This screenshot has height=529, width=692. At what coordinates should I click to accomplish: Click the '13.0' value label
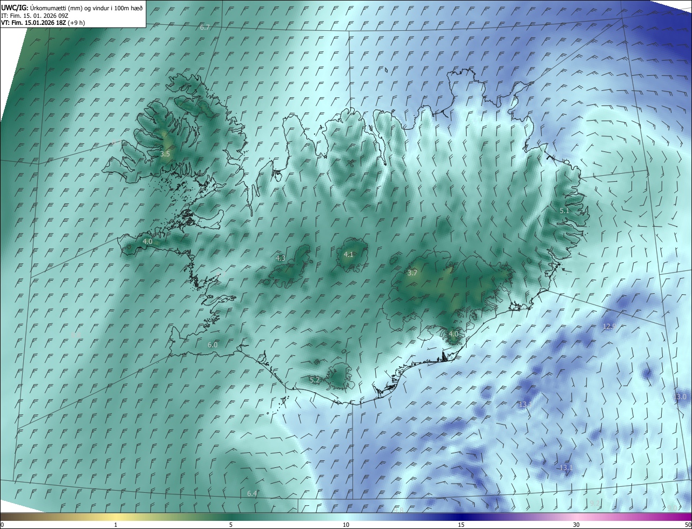tap(680, 397)
